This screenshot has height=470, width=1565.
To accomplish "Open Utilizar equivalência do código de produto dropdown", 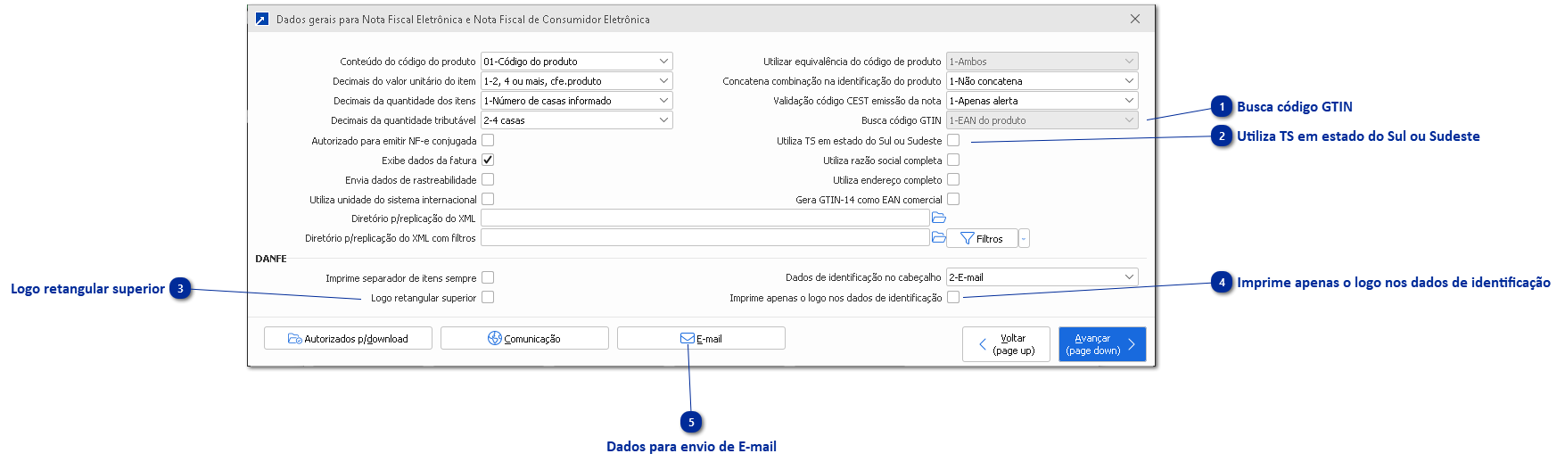I will coord(1042,61).
